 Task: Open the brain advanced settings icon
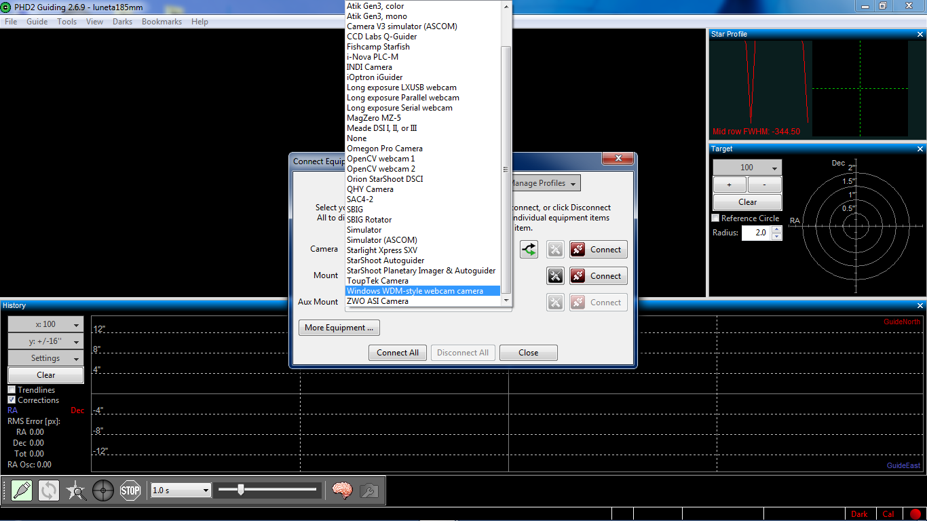pyautogui.click(x=342, y=490)
